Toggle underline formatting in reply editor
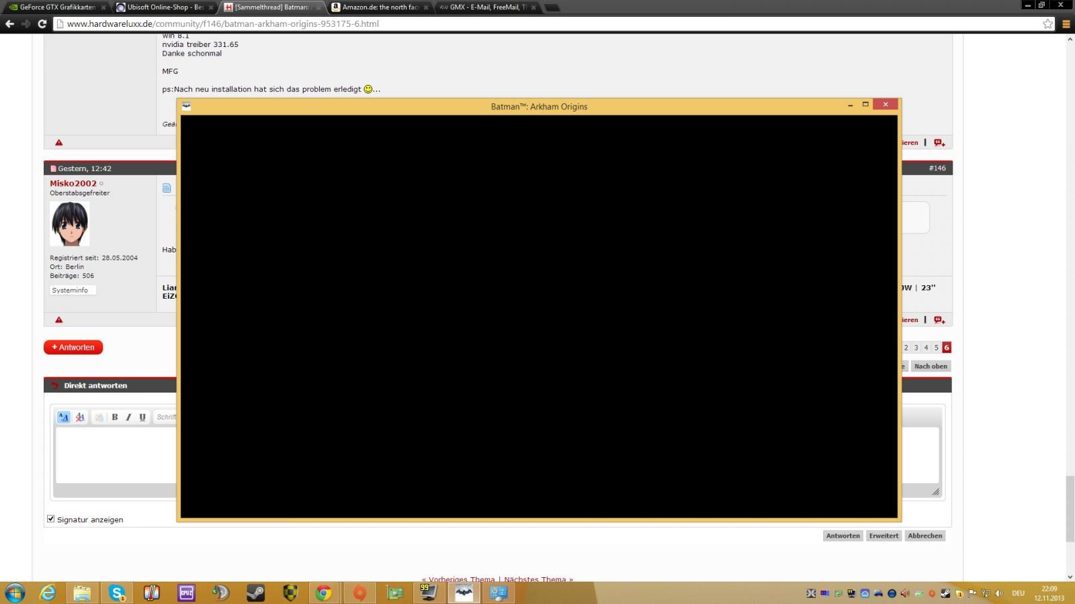1075x604 pixels. [142, 417]
